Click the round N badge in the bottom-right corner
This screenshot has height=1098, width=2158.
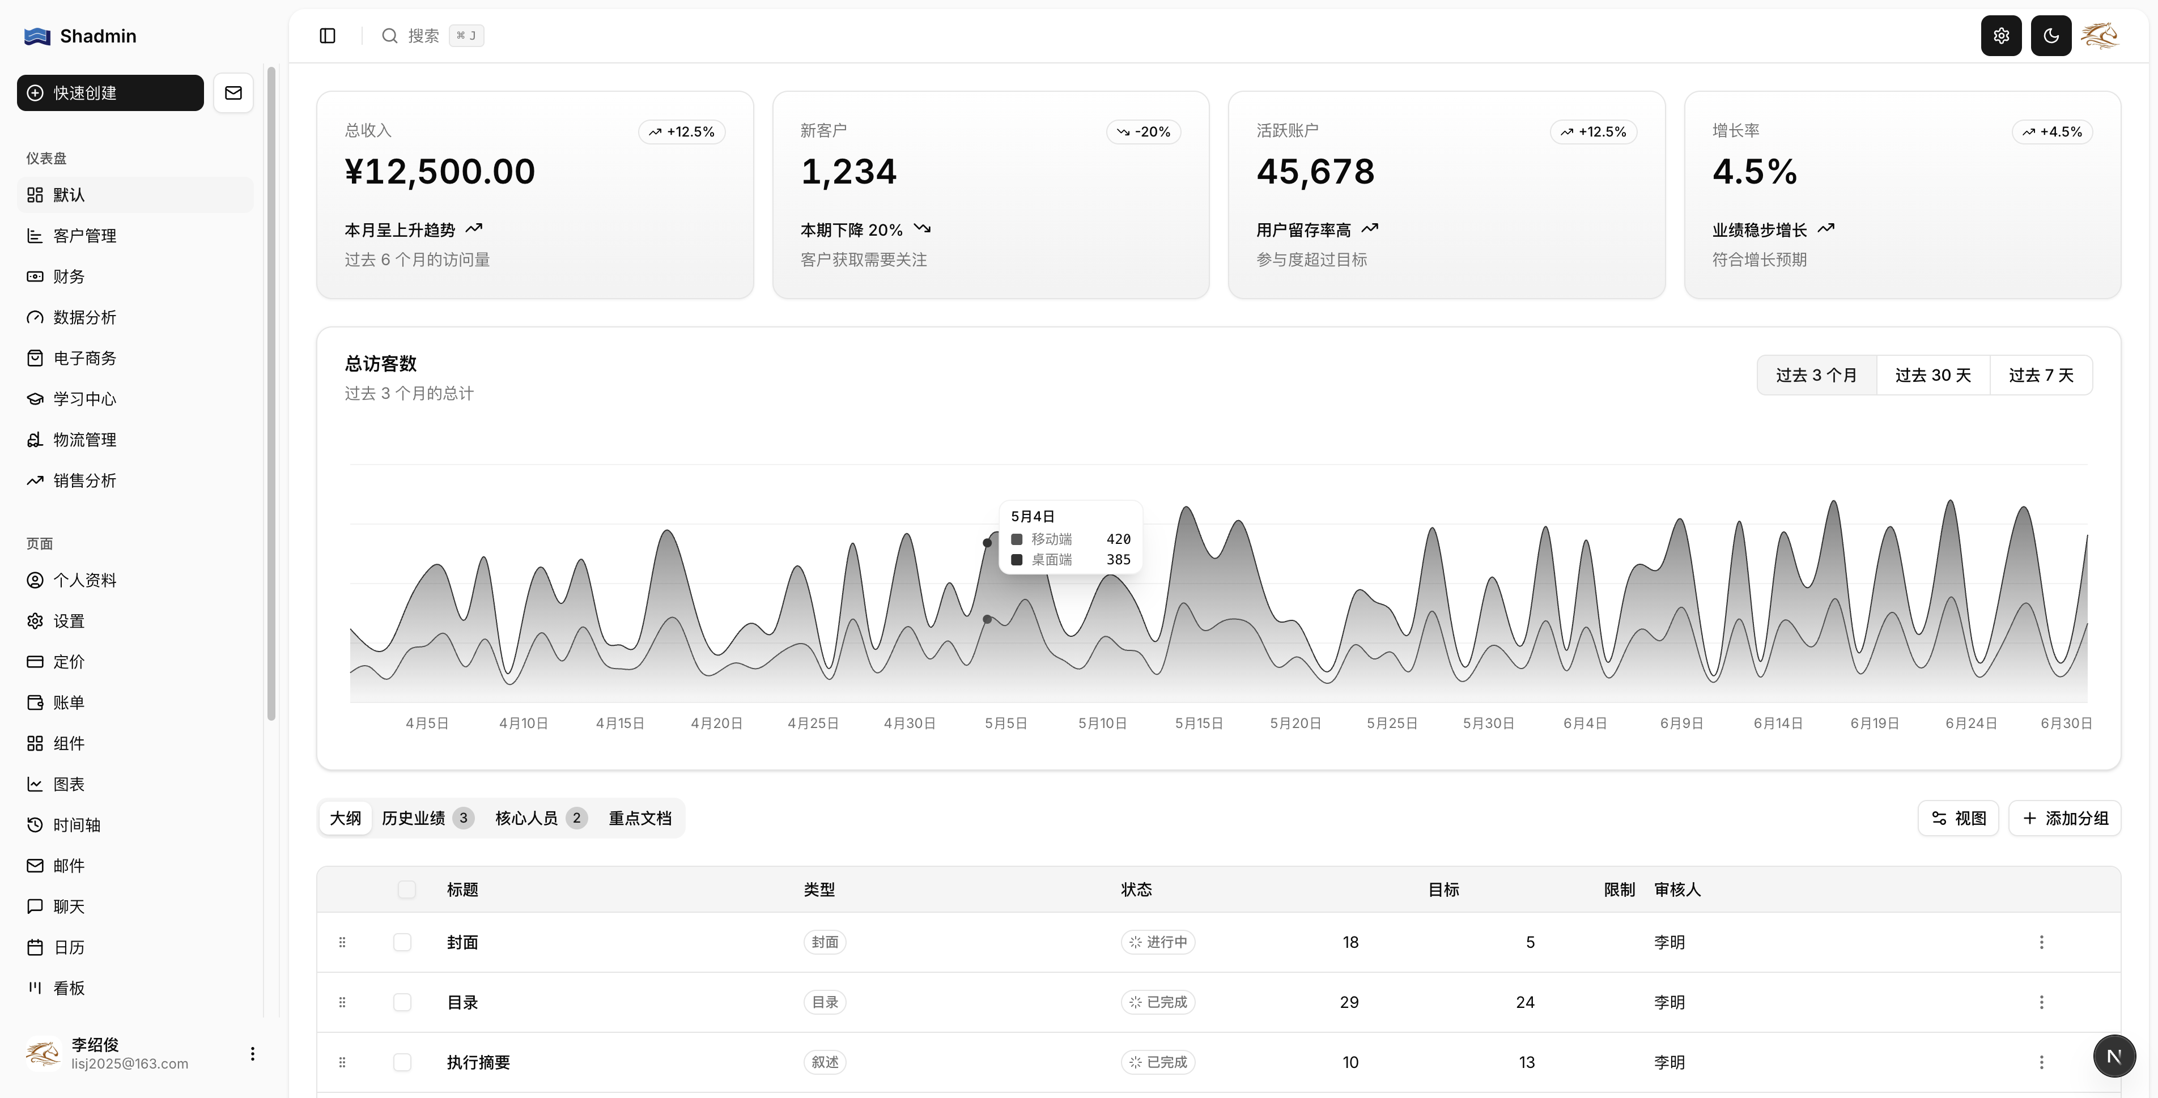pos(2114,1056)
